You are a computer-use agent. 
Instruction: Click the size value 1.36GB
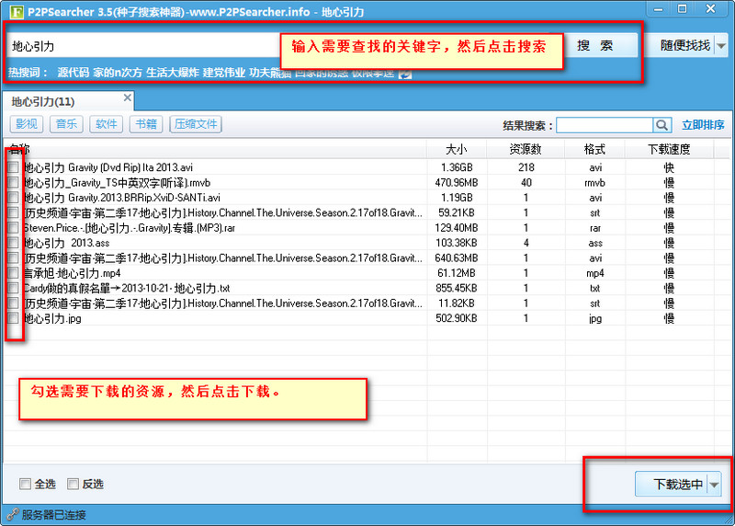[457, 167]
